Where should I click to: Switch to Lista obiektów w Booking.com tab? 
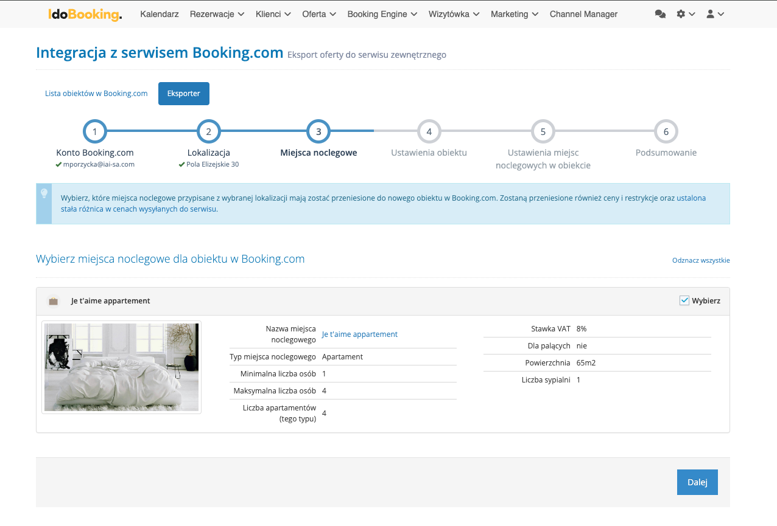pyautogui.click(x=96, y=94)
